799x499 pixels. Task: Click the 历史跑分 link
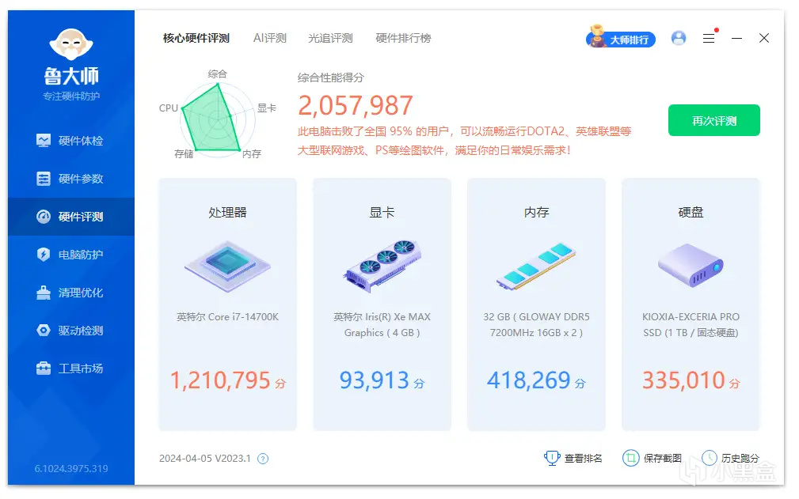coord(731,459)
